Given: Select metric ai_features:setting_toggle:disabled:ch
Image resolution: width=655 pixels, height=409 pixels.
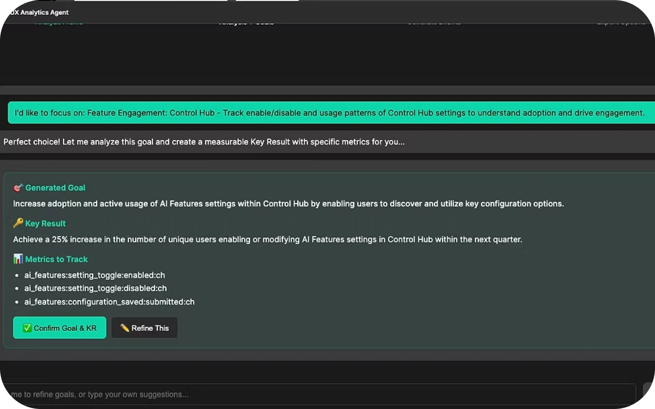Looking at the screenshot, I should (x=95, y=288).
